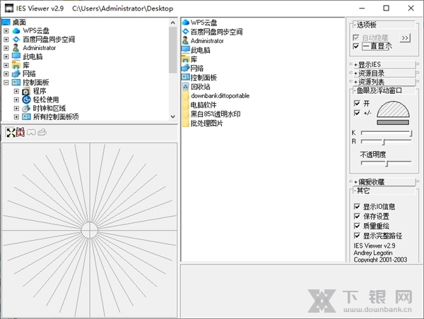Toggle 保存设置 checkbox
424x319 pixels.
[357, 217]
